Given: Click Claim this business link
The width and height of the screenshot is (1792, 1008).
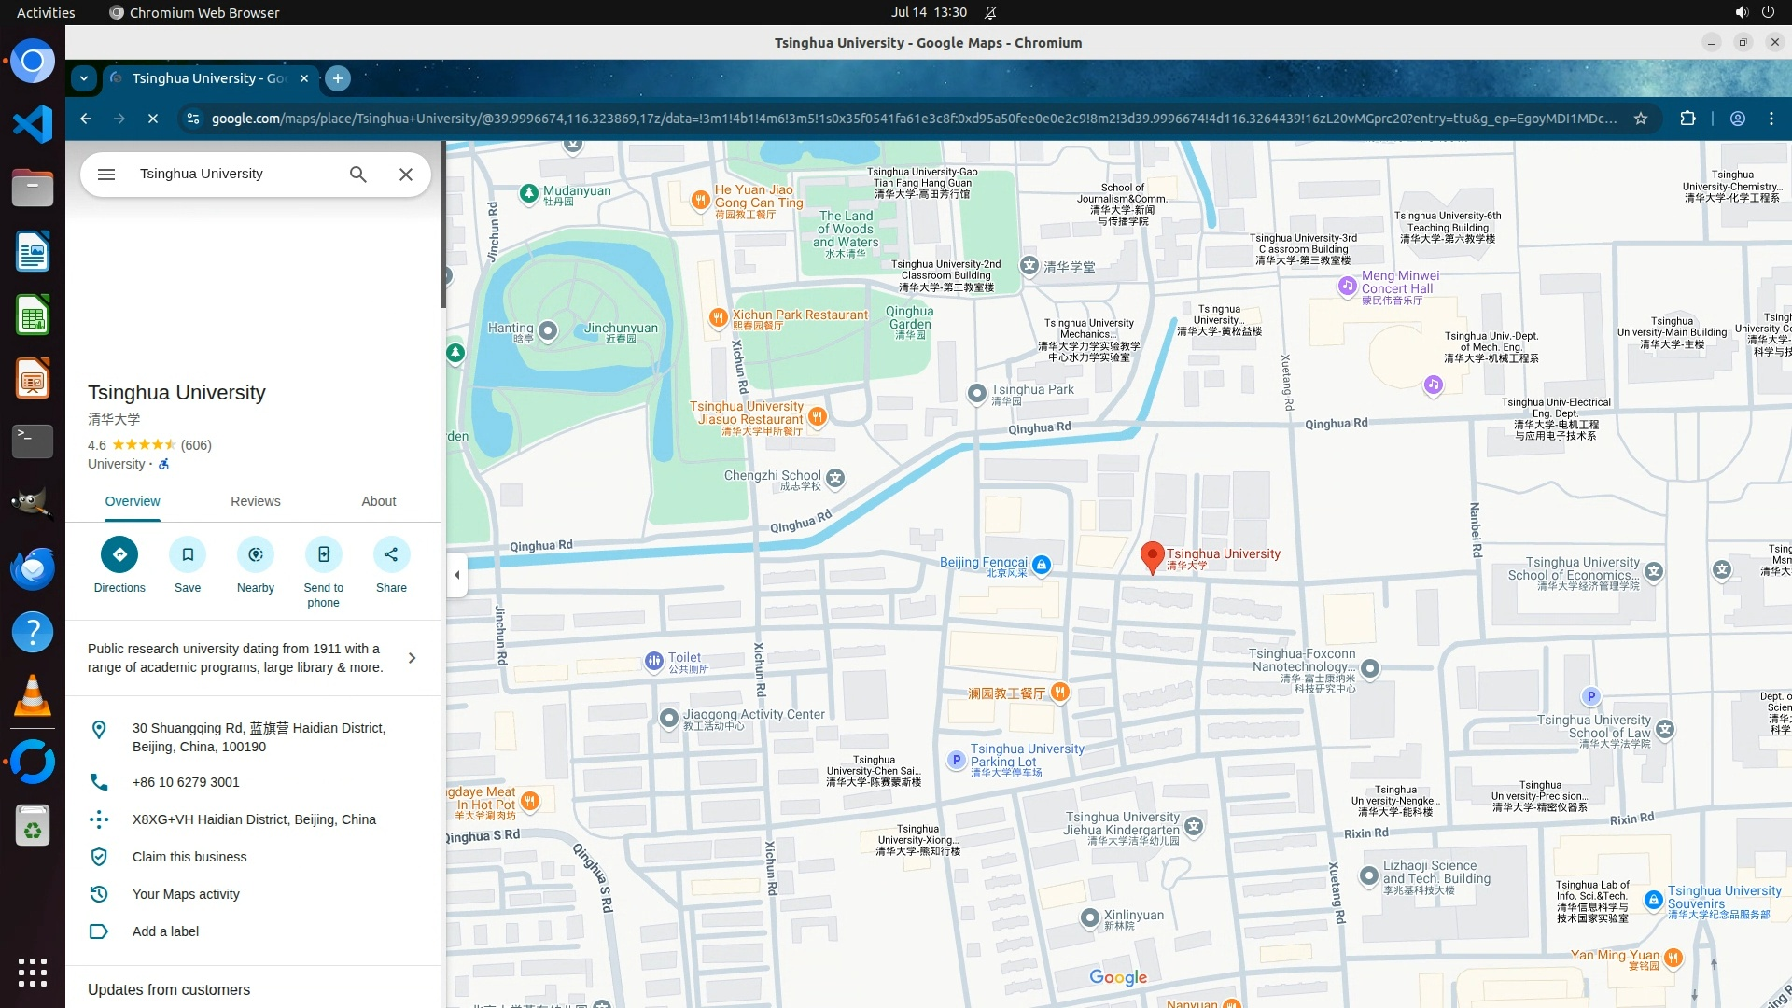Looking at the screenshot, I should [189, 857].
